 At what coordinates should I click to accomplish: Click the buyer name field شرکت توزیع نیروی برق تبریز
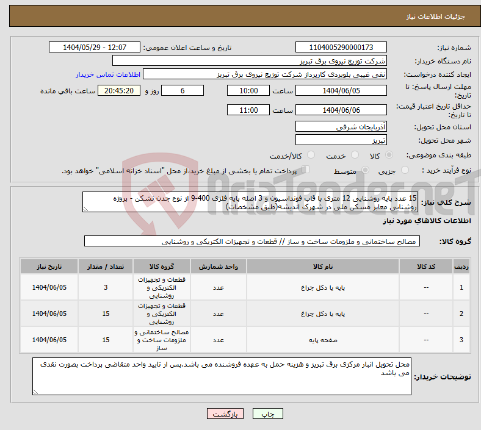pos(250,60)
